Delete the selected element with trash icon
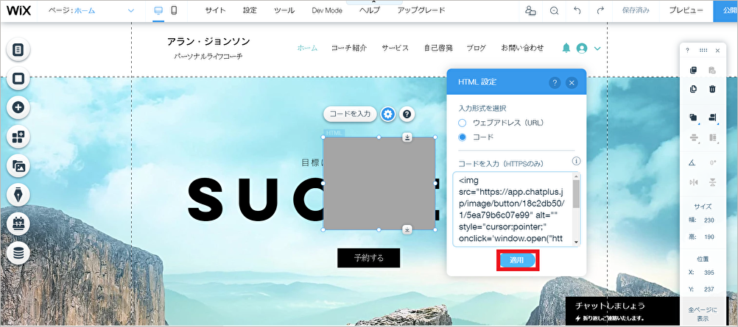This screenshot has height=327, width=738. [x=712, y=89]
